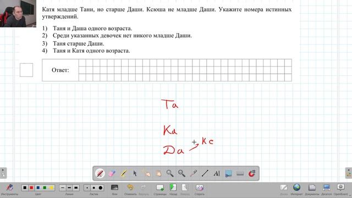Expand the right side panel tab
Viewport: 352px width, 198px height.
pos(349,172)
